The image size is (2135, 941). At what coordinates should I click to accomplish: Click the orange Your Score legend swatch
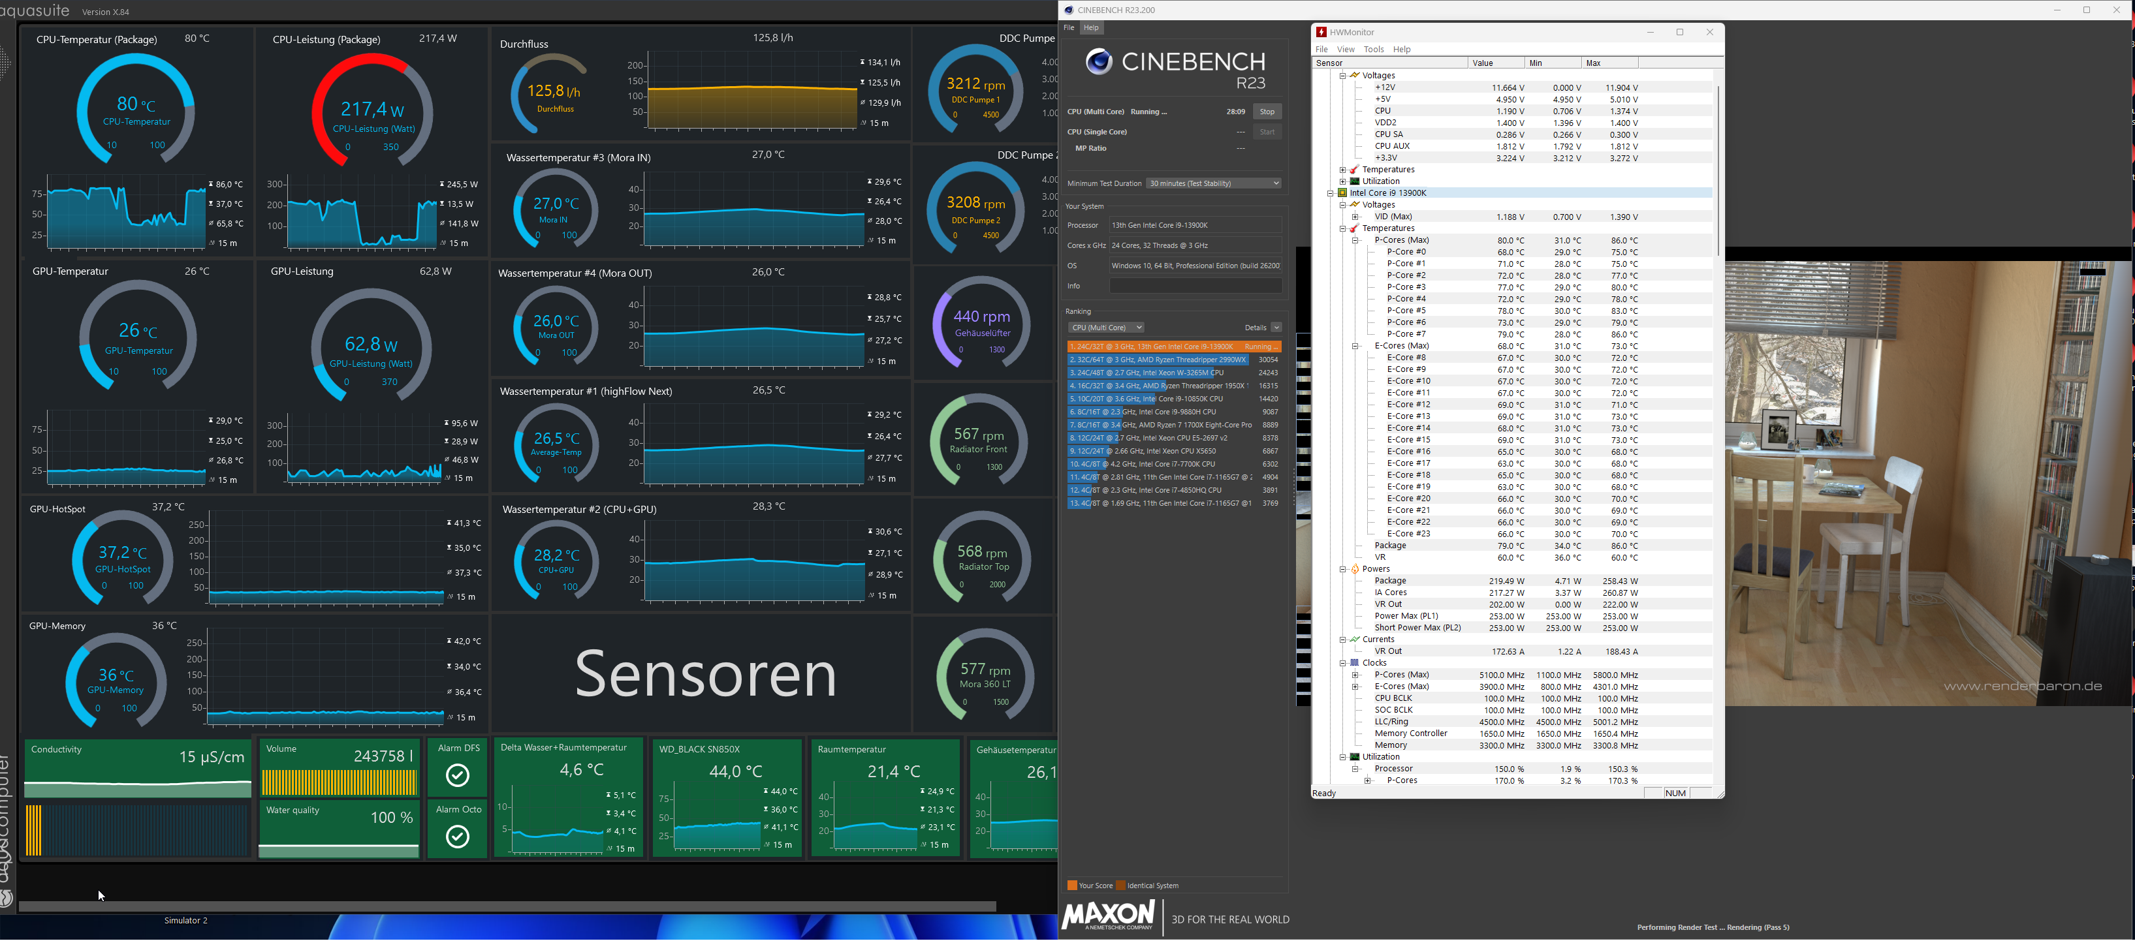pos(1073,886)
